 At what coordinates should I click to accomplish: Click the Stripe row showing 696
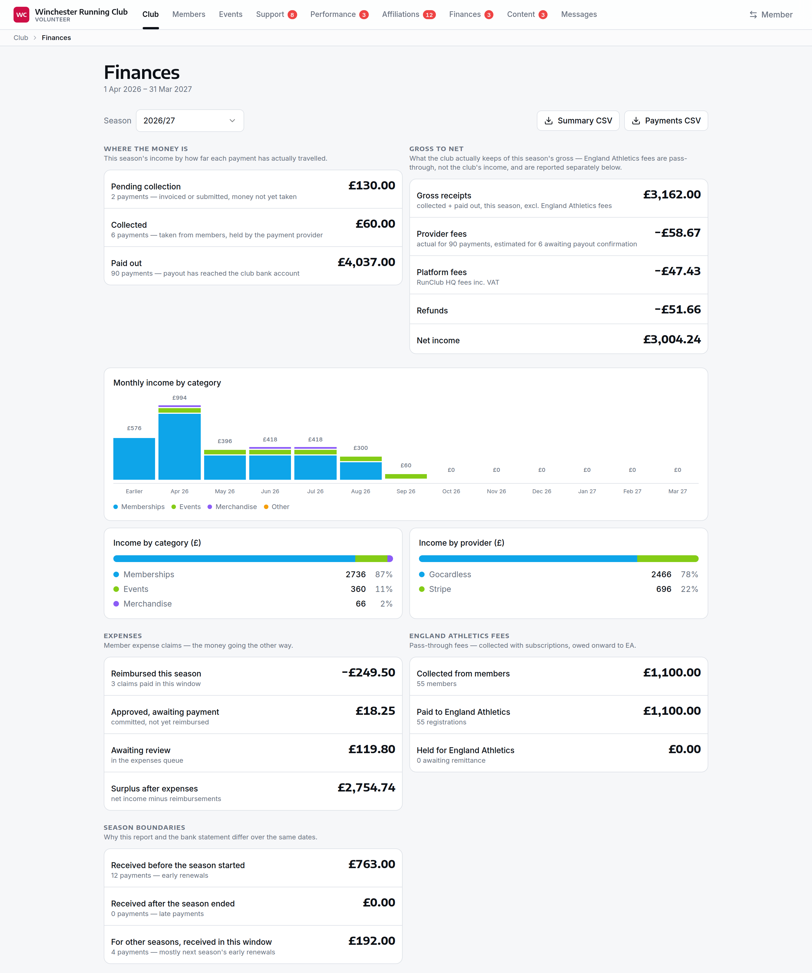[559, 589]
